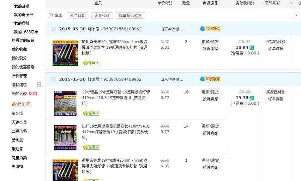
Task: Click 投诉卖家 for the 6.32 item
Action: click(x=210, y=167)
